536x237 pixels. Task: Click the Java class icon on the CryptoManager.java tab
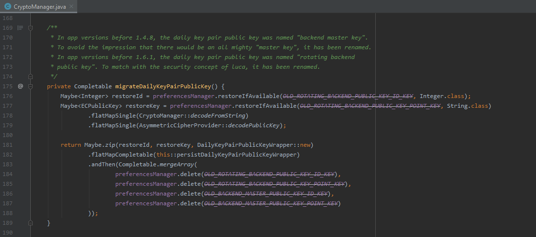click(8, 6)
